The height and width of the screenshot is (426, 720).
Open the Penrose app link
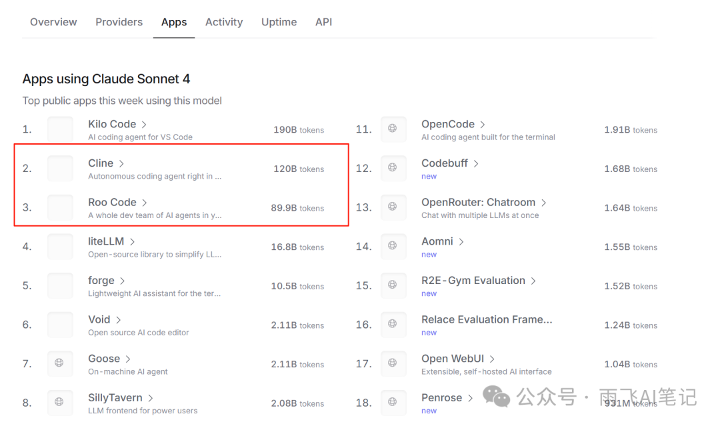click(442, 397)
